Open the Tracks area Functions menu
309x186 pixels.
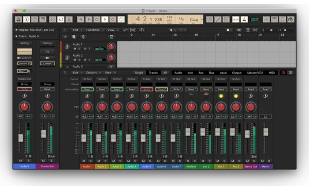[x=94, y=30]
